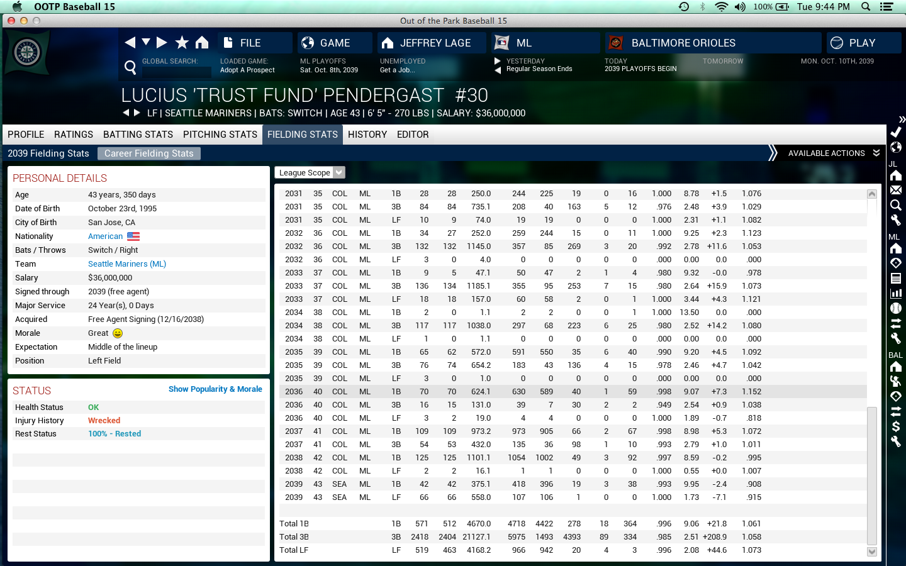Viewport: 906px width, 566px height.
Task: Go forward with the right navigation arrow
Action: [162, 42]
